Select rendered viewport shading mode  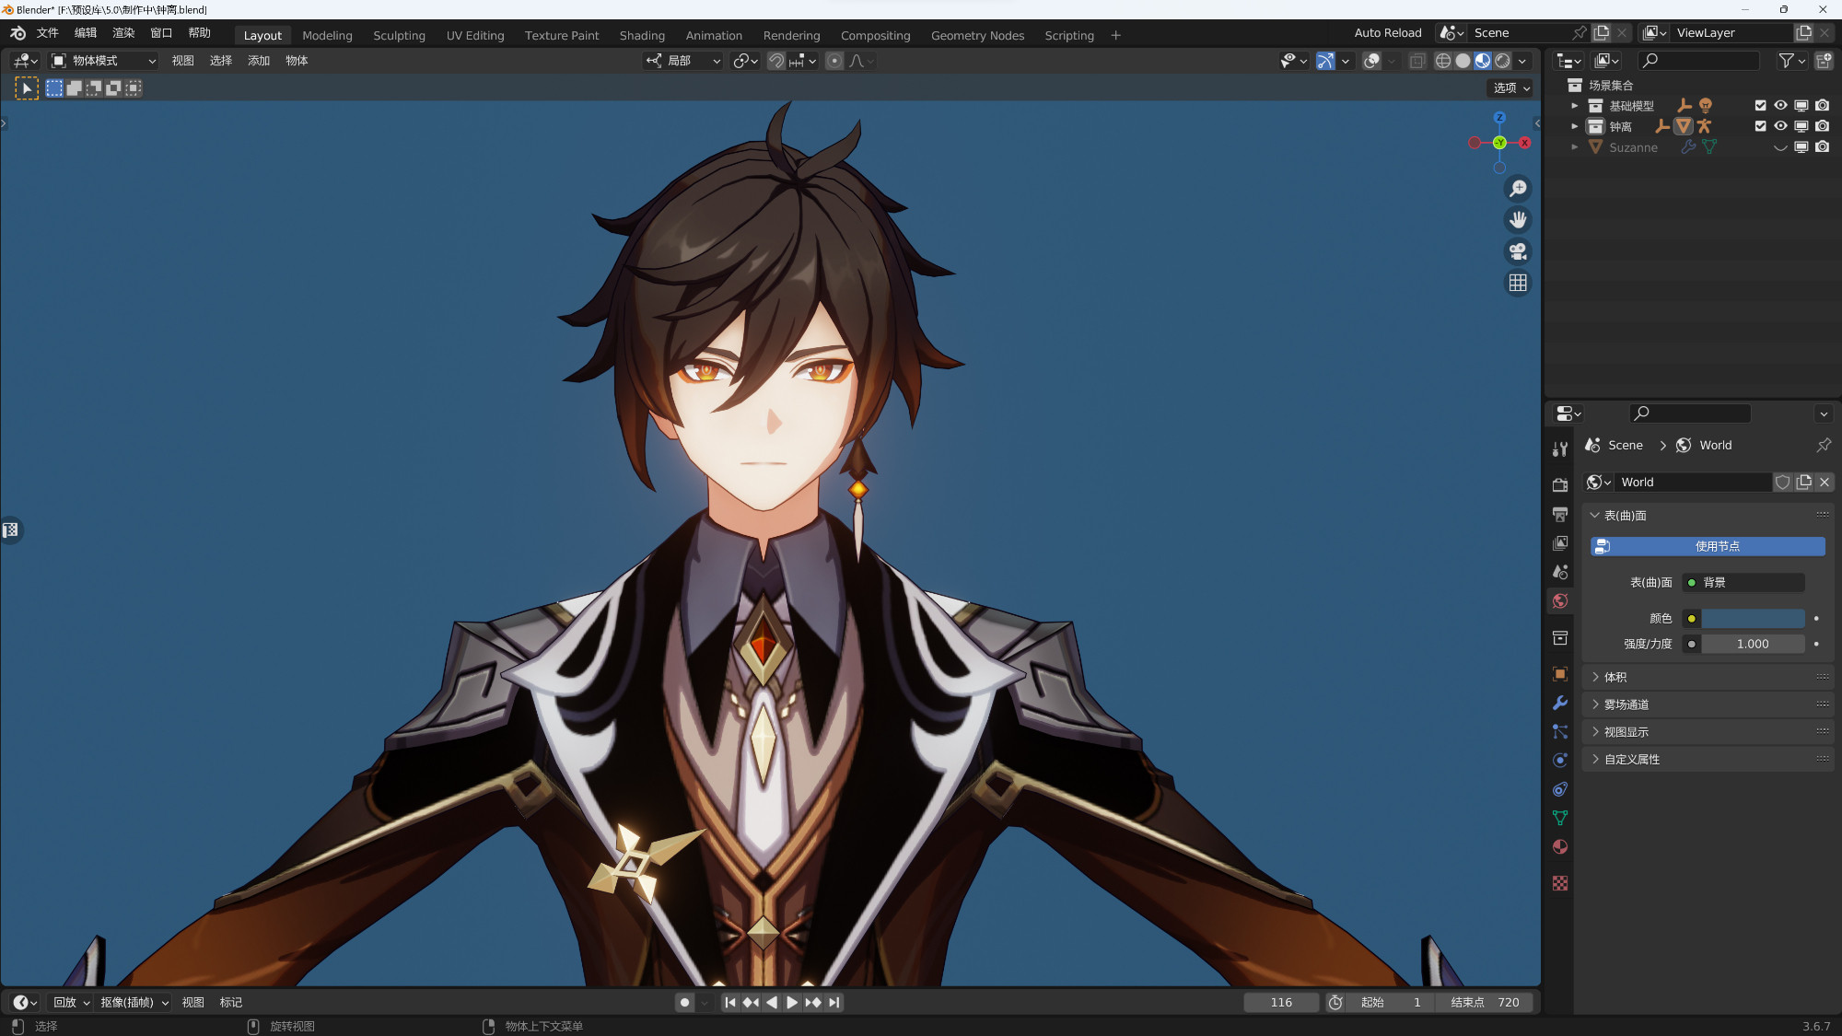[x=1502, y=61]
